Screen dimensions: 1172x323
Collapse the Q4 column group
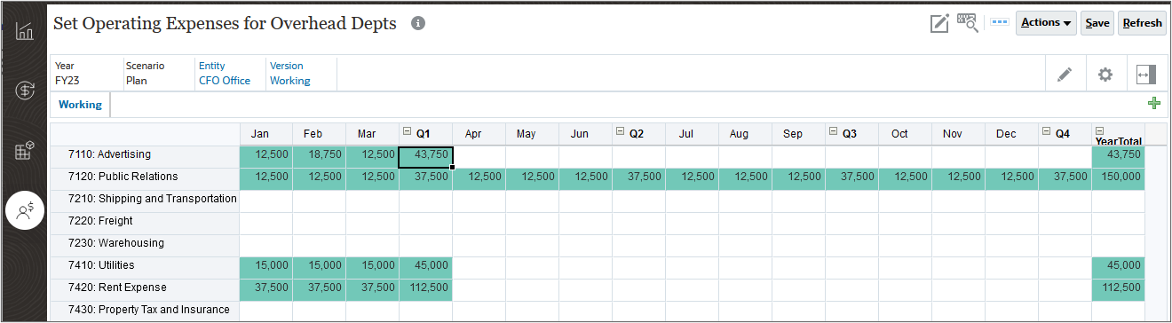[1046, 131]
